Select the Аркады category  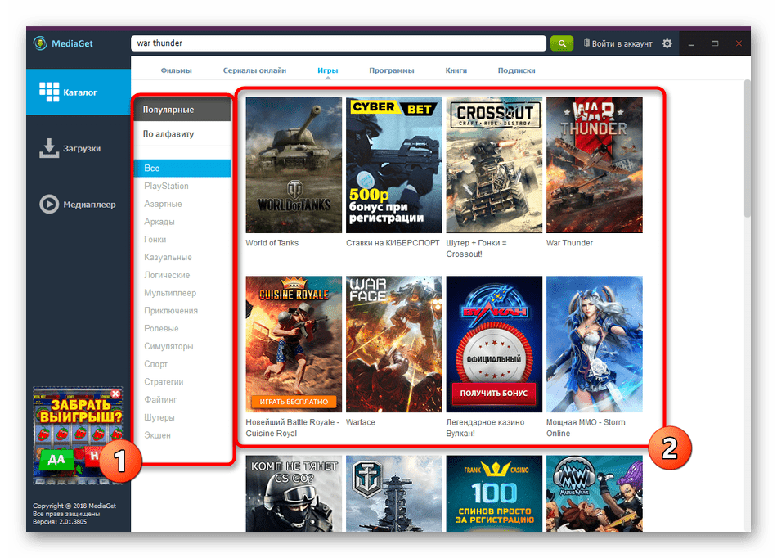coord(159,222)
